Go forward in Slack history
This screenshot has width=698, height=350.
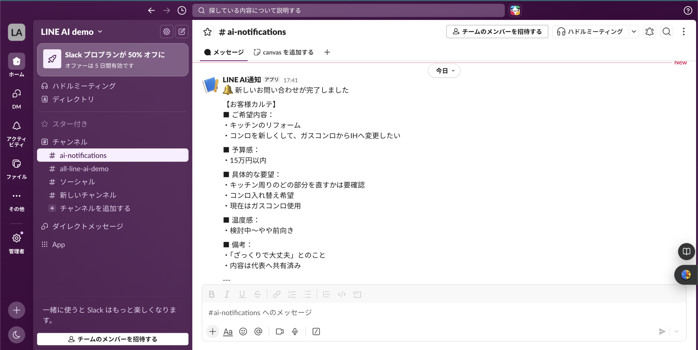coord(167,10)
